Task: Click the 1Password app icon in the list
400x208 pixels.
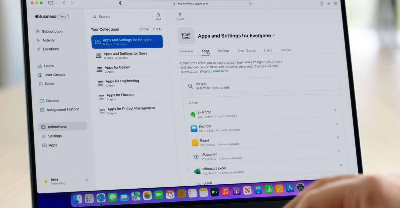Action: pyautogui.click(x=196, y=157)
